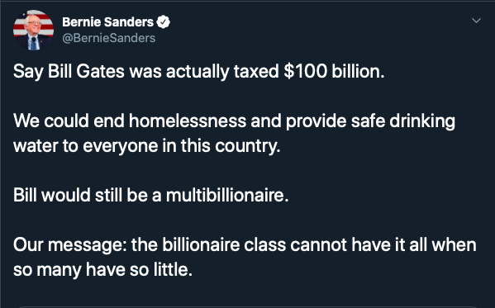Open the Bernie Sanders display name link
This screenshot has width=495, height=308.
[x=107, y=22]
